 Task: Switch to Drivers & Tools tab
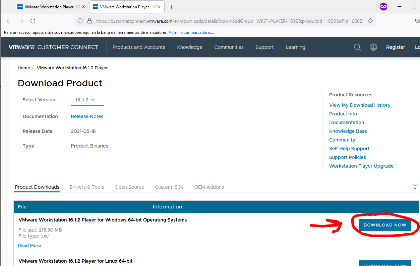(87, 187)
